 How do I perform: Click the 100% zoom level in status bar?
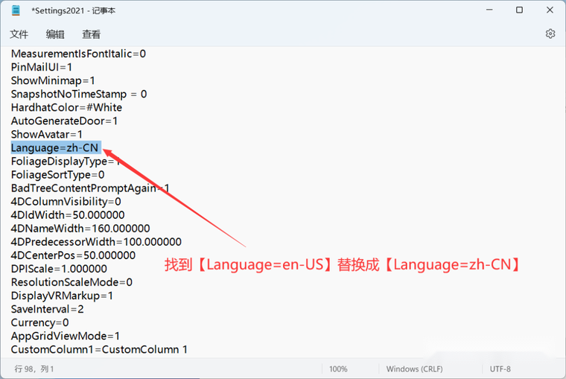[338, 369]
